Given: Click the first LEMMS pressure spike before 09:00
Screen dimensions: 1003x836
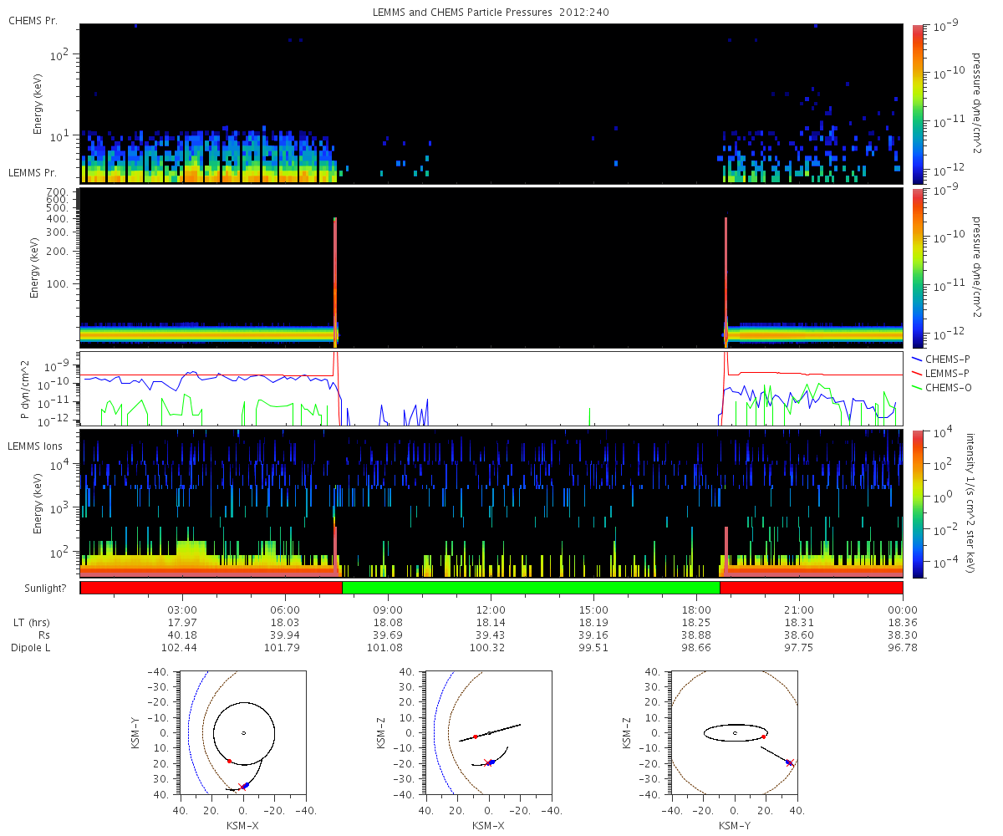Looking at the screenshot, I should (335, 276).
